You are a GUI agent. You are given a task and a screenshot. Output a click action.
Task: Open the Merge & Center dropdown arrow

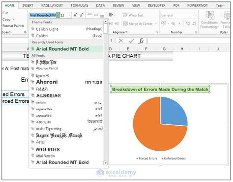pyautogui.click(x=156, y=24)
